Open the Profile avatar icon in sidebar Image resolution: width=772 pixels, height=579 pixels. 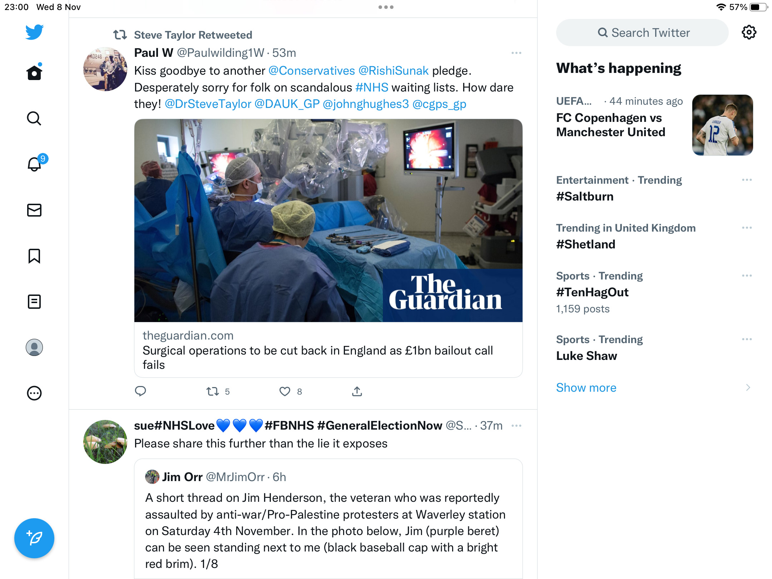(34, 347)
